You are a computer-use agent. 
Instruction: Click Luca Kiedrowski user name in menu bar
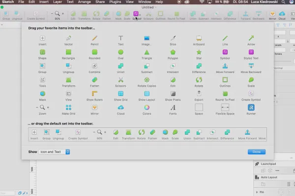pyautogui.click(x=265, y=2)
